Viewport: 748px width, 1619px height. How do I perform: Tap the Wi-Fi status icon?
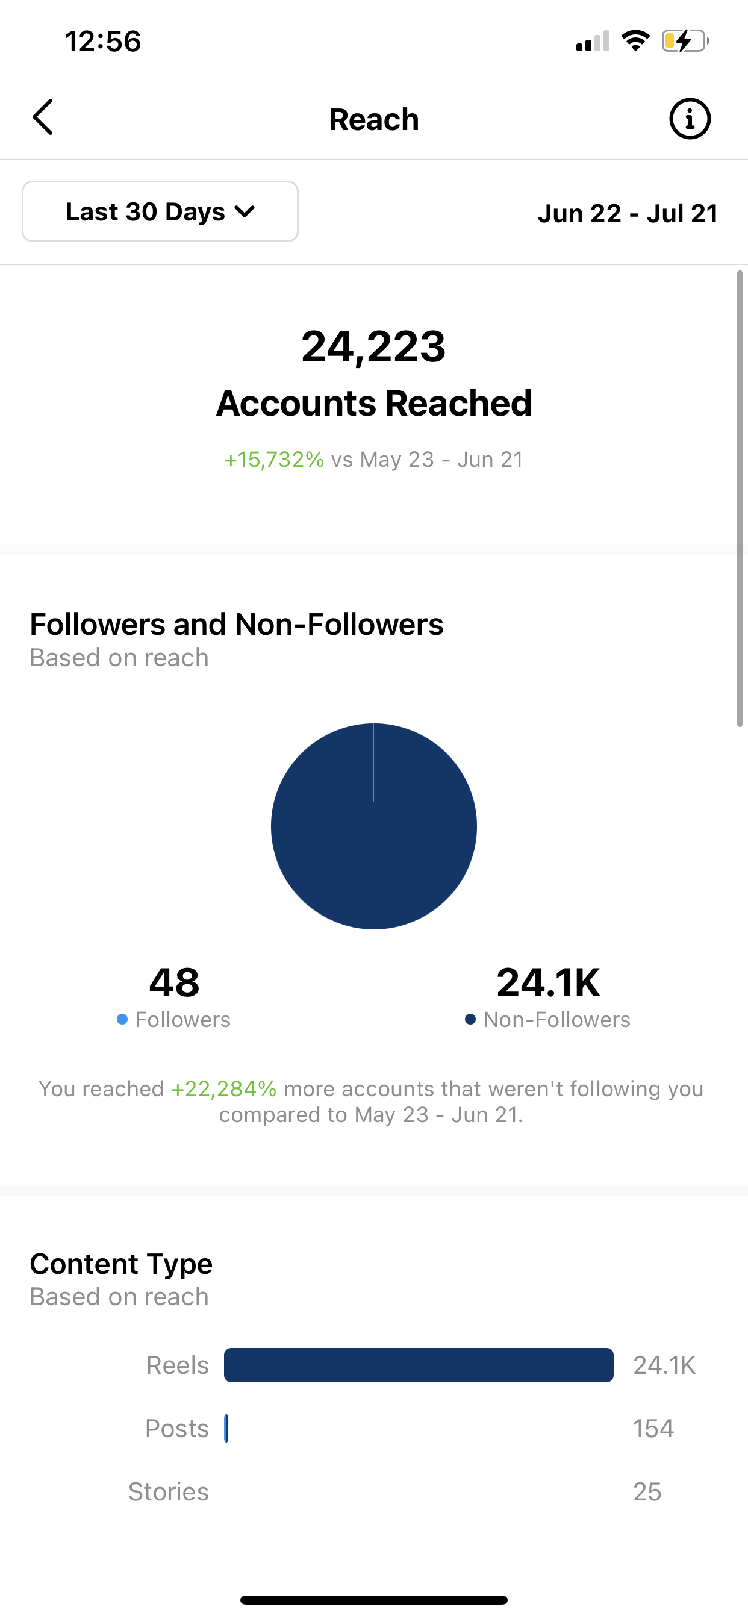click(635, 42)
